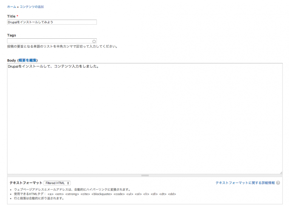Open the Filtered HTML format dropdown
Image resolution: width=289 pixels, height=206 pixels.
pyautogui.click(x=57, y=183)
